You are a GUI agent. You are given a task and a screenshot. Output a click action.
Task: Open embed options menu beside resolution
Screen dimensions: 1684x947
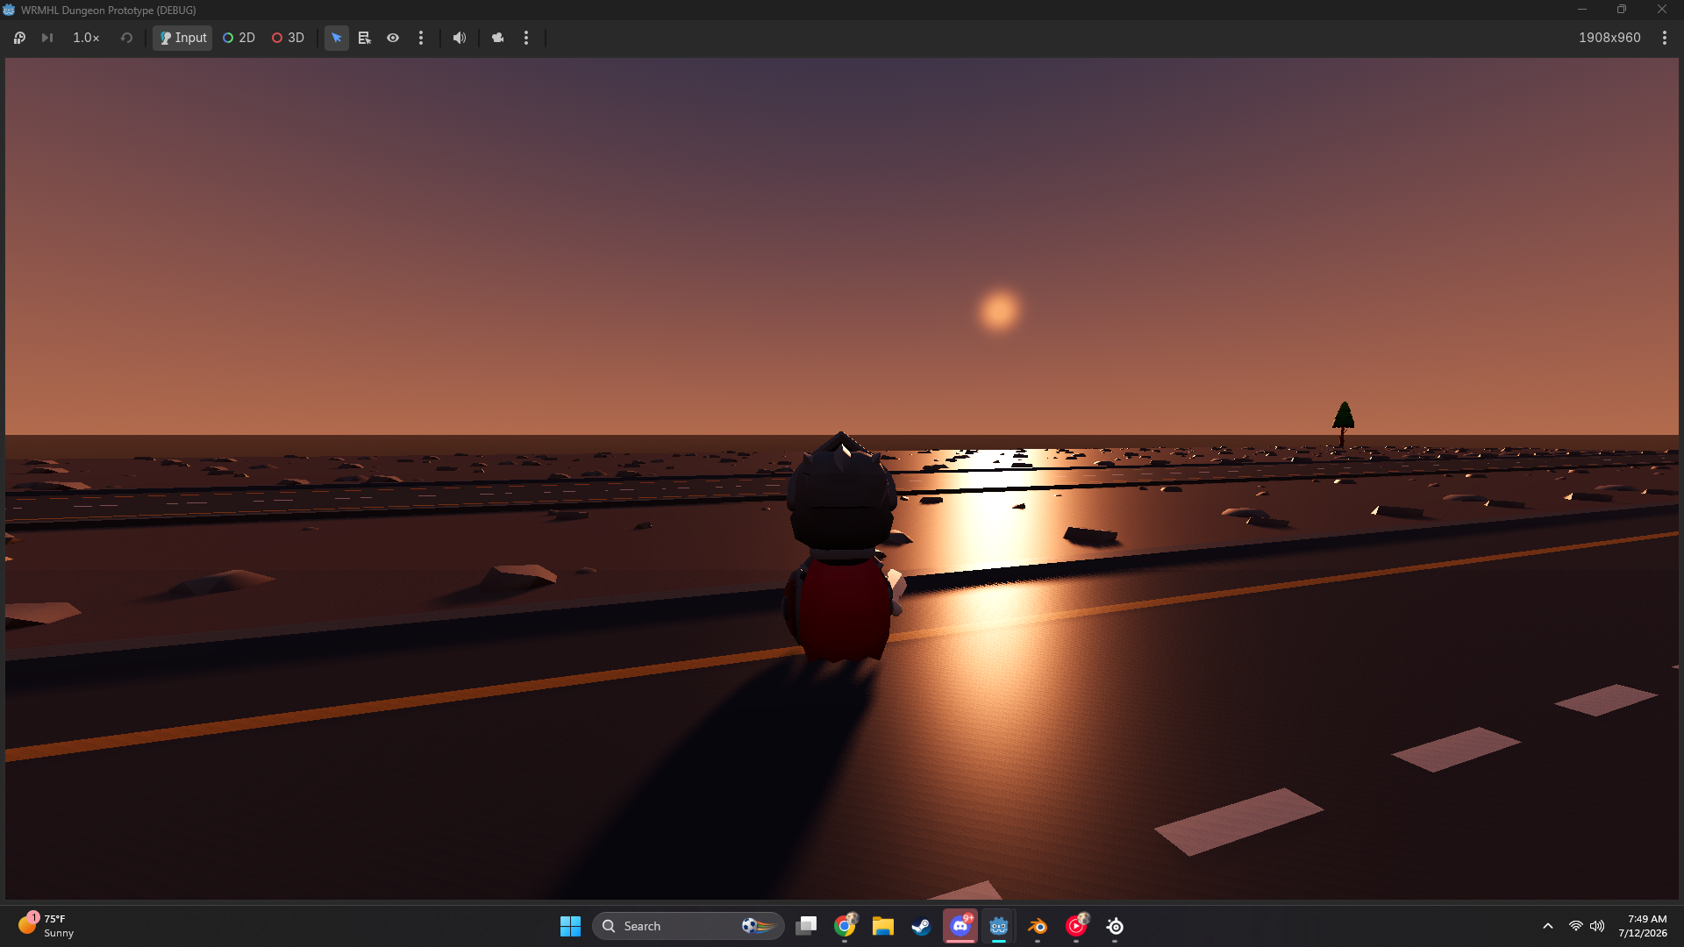click(1665, 38)
